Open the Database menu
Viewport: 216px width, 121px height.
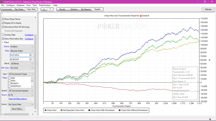tap(21, 5)
